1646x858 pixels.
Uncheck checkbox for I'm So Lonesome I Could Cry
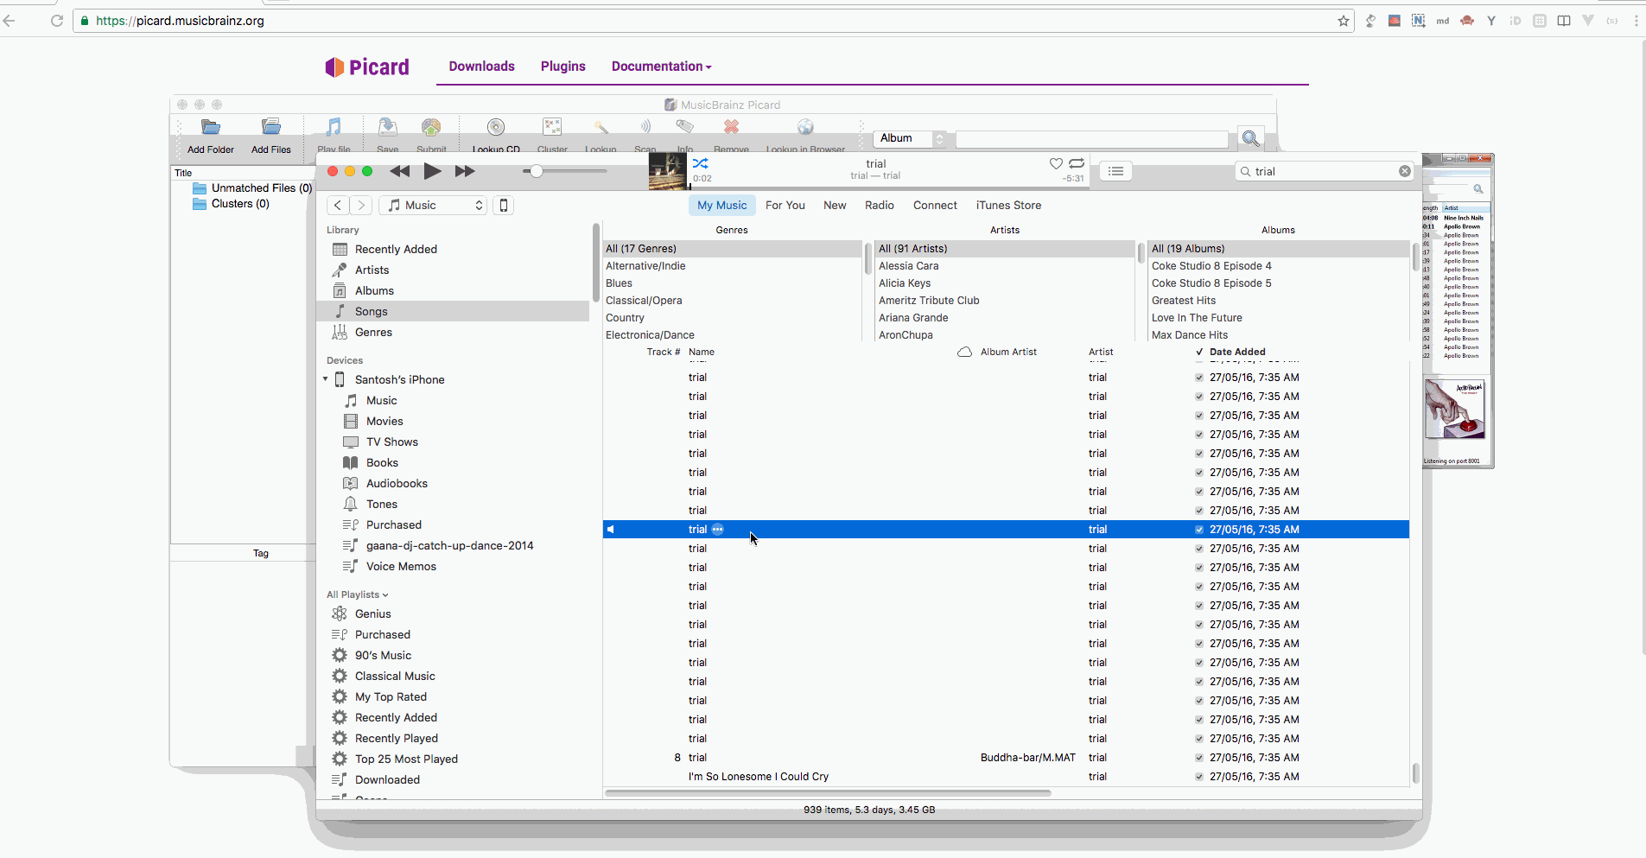coord(1199,777)
